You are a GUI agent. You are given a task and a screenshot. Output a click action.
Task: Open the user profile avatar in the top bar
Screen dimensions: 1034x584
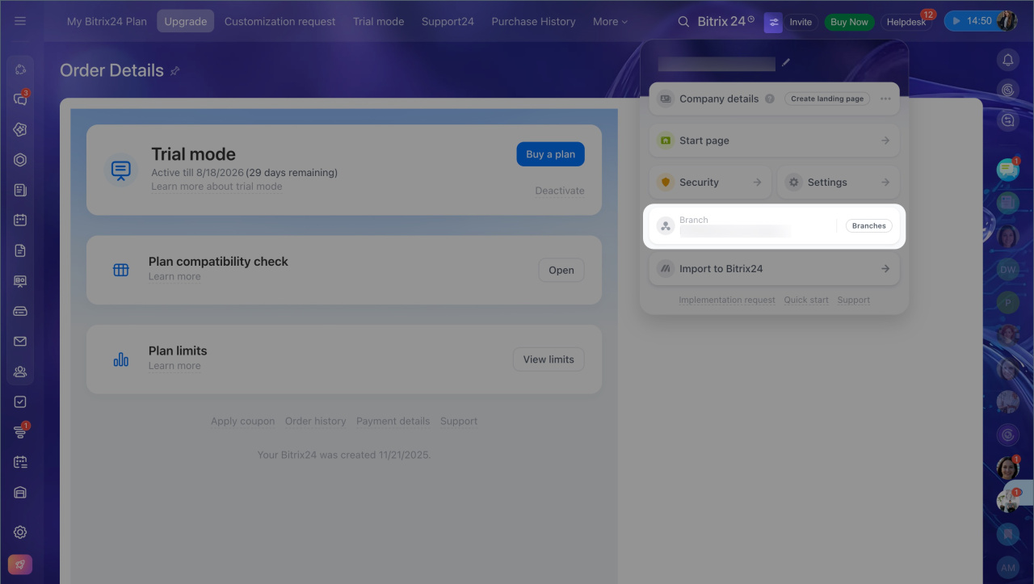(x=1007, y=22)
